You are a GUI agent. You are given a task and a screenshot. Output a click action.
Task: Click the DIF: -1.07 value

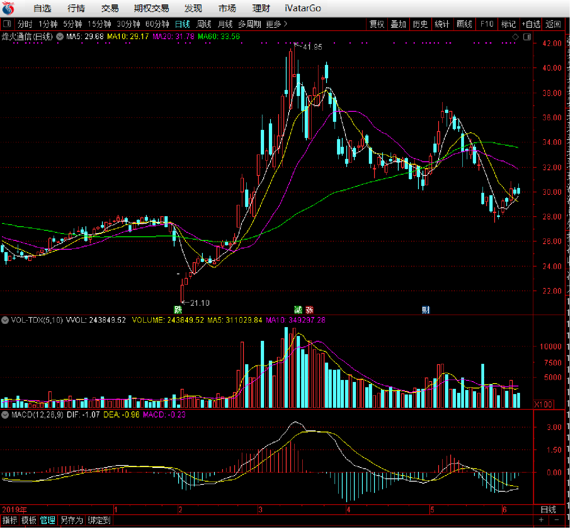tap(83, 415)
